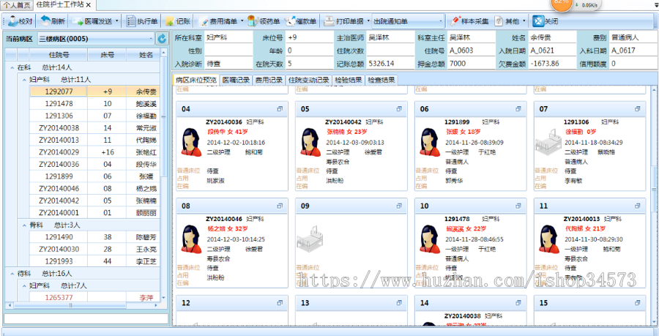Click the 入院诊断 field showing 待查
Image resolution: width=659 pixels, height=336 pixels.
click(x=228, y=64)
